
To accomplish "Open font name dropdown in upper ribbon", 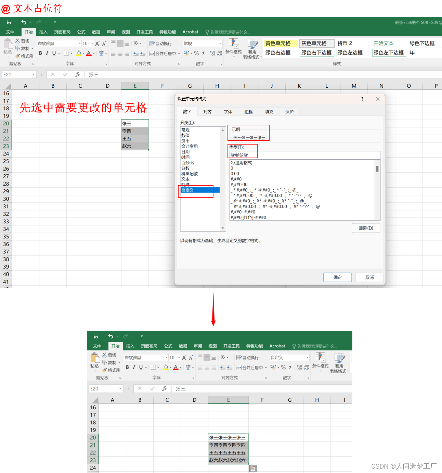I will click(80, 43).
